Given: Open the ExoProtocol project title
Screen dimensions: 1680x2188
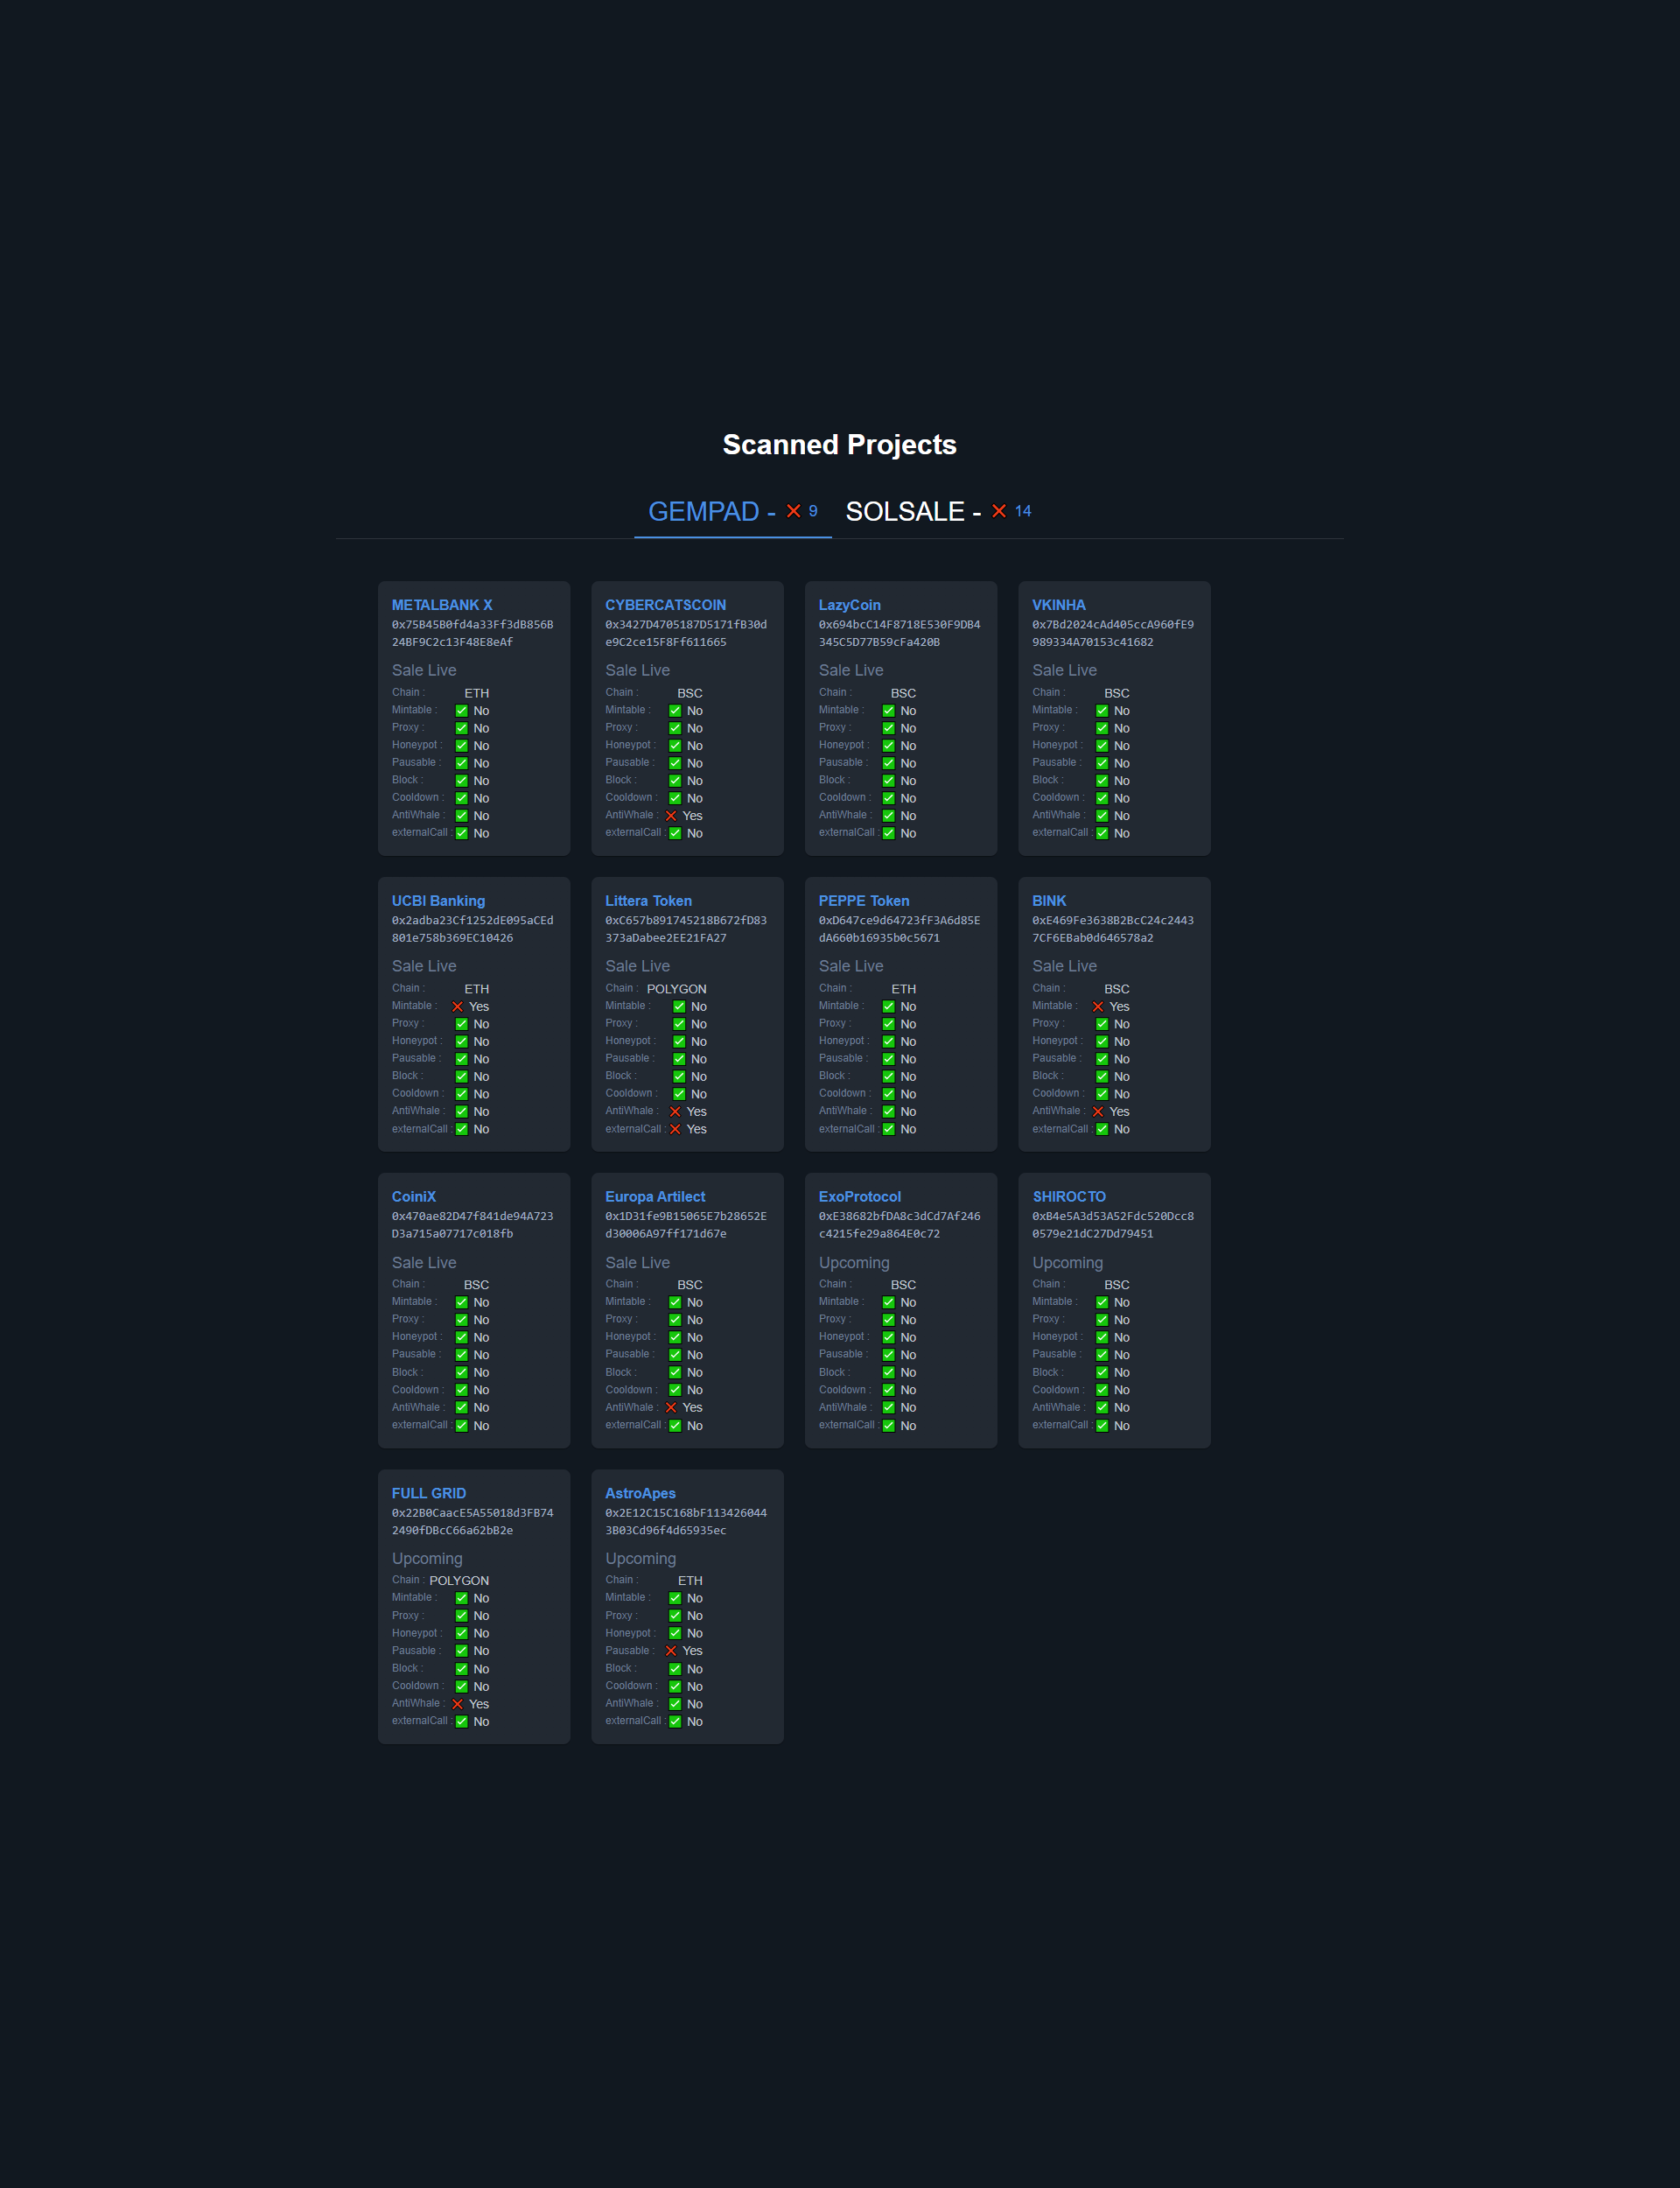Looking at the screenshot, I should (x=859, y=1197).
